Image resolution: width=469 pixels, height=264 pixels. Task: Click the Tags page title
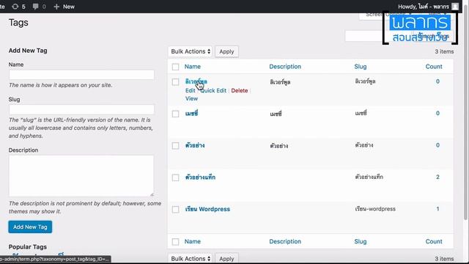(x=18, y=23)
